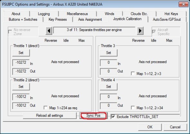Click 'Axis not processed' text under Throttle 2
Viewport: 190px width, 134px height.
pyautogui.click(x=65, y=96)
